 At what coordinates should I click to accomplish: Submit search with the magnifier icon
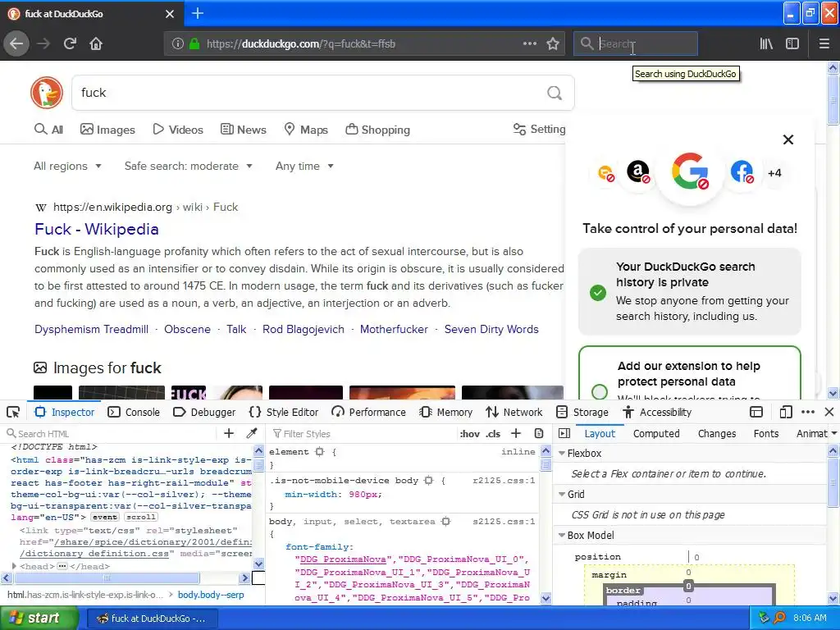555,94
